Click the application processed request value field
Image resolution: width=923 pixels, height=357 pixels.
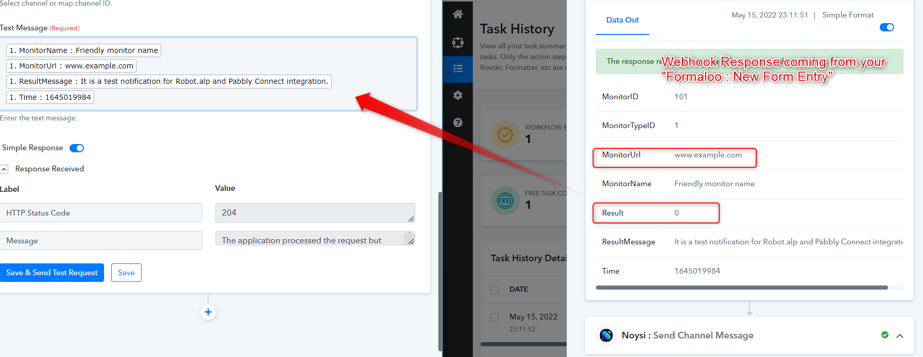315,239
